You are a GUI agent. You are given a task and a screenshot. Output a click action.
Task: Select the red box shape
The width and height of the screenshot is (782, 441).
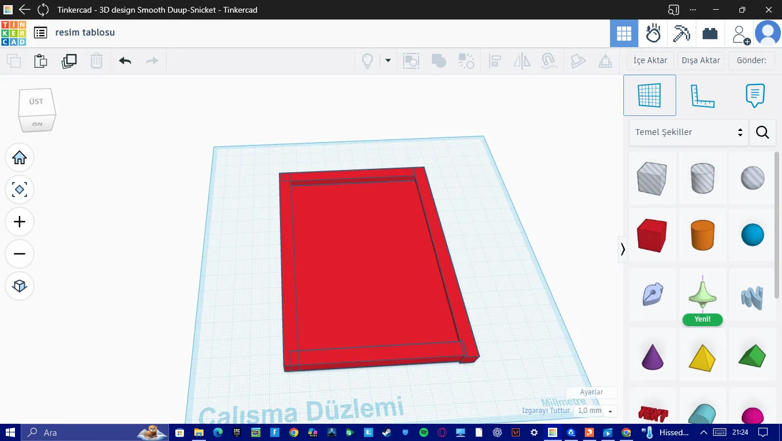pyautogui.click(x=652, y=235)
